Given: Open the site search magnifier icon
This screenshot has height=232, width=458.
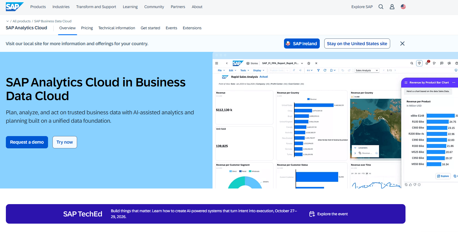Looking at the screenshot, I should [x=381, y=7].
